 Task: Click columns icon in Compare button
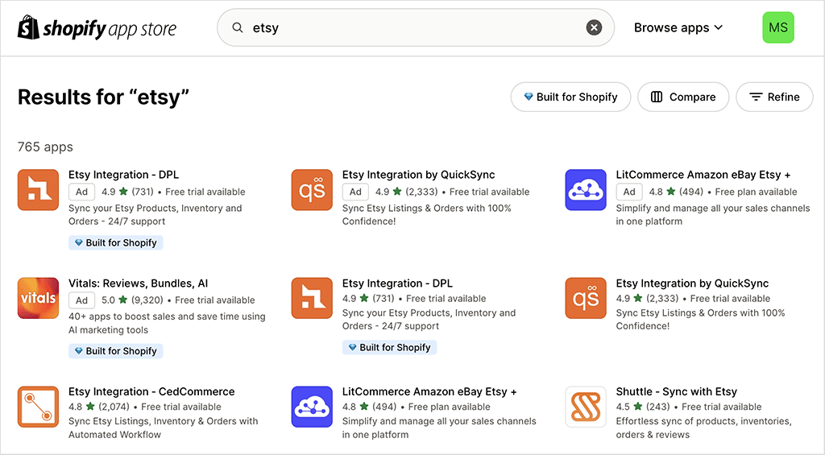point(657,97)
